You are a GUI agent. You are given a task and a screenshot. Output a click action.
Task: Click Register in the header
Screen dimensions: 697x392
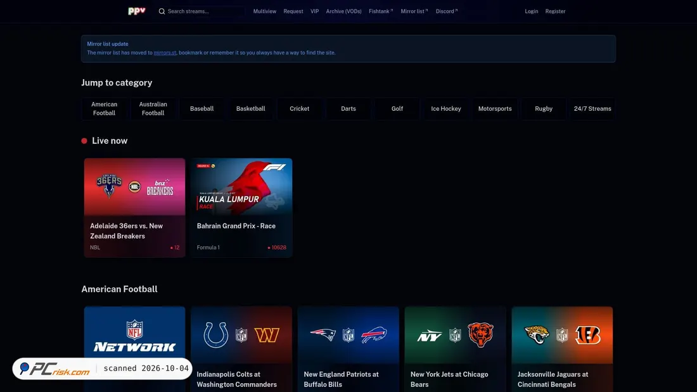coord(555,11)
